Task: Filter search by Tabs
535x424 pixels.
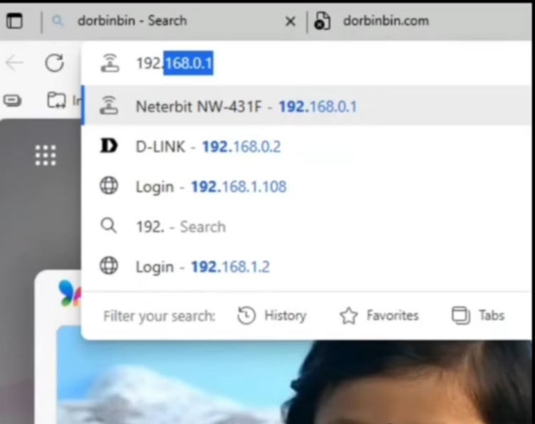Action: 477,315
